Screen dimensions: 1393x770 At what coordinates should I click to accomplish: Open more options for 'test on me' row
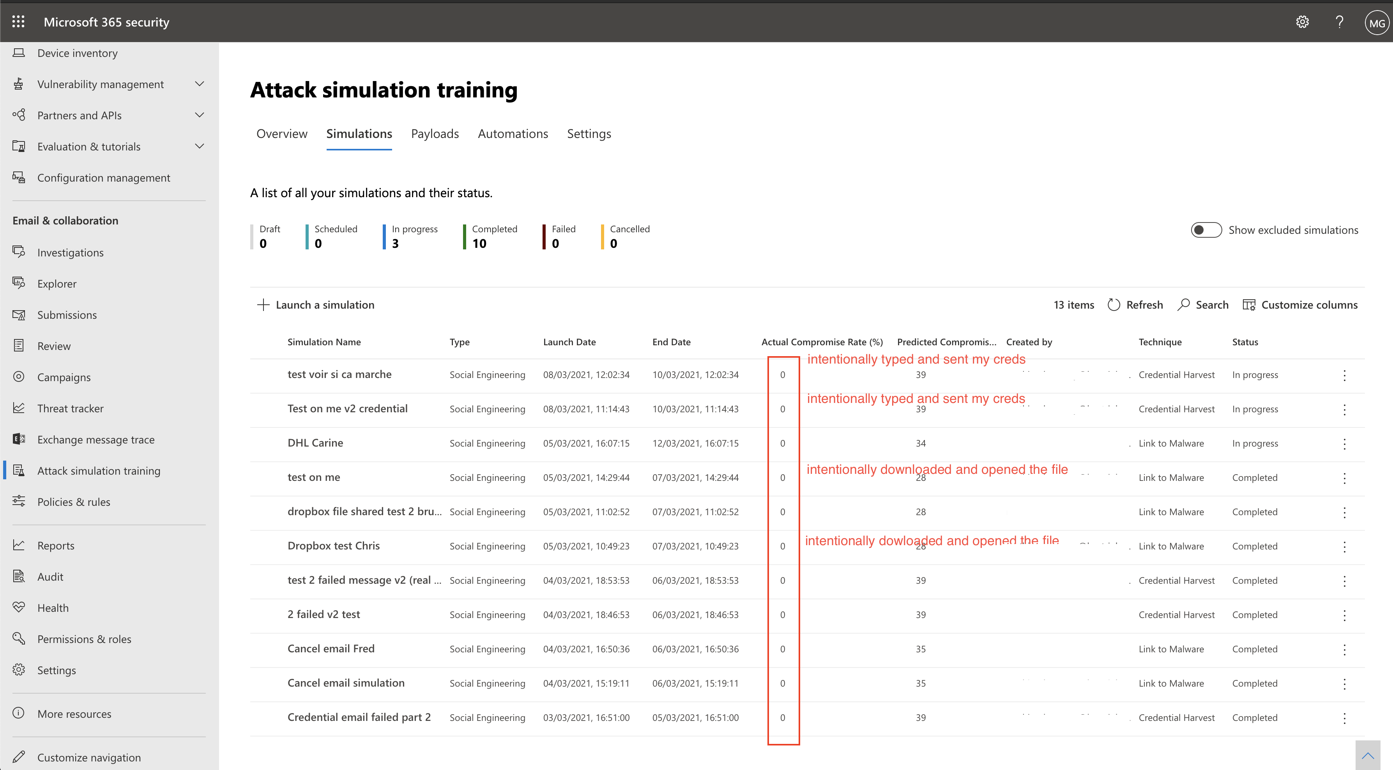click(x=1344, y=478)
